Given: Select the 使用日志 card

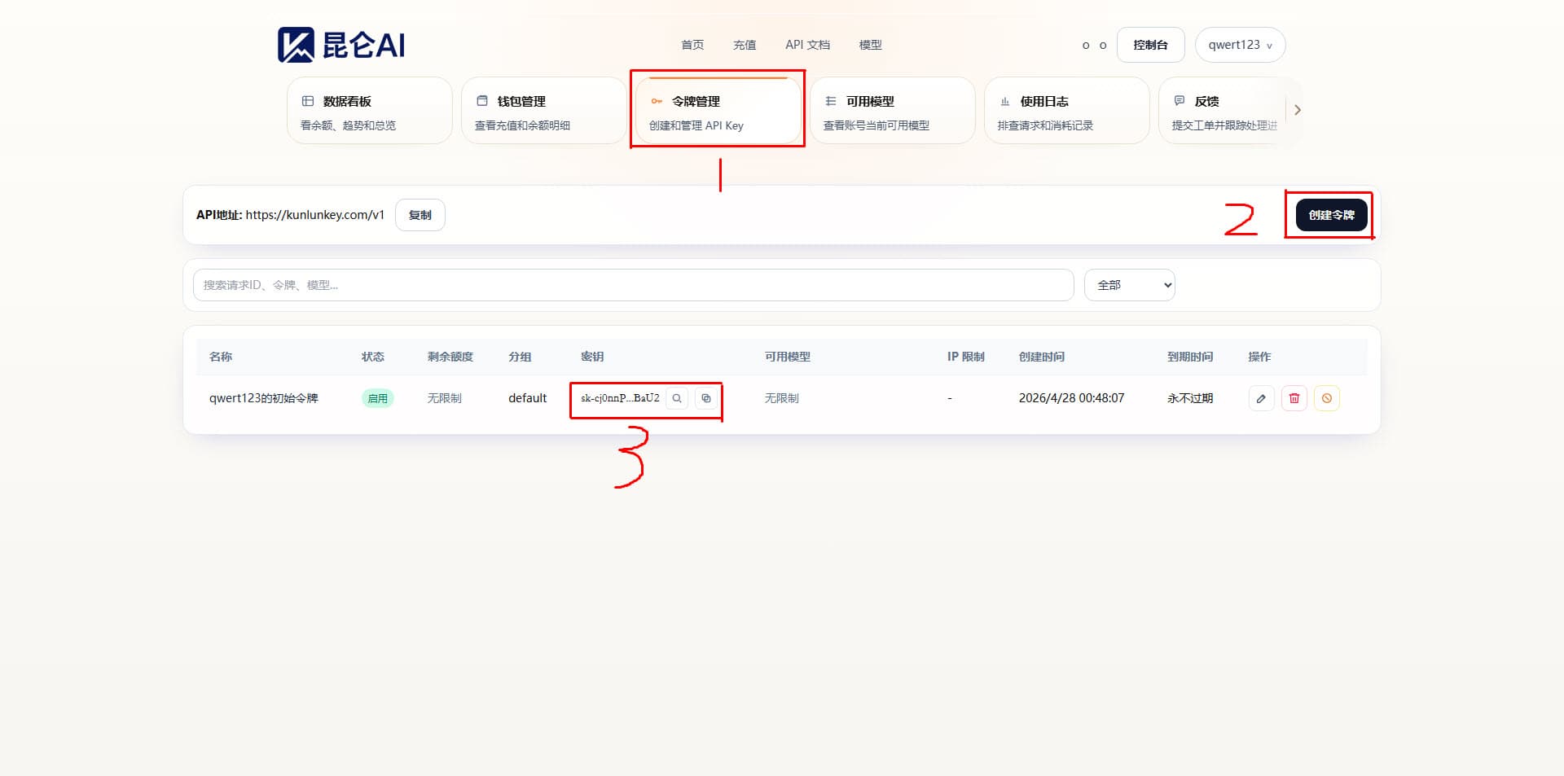Looking at the screenshot, I should point(1066,111).
